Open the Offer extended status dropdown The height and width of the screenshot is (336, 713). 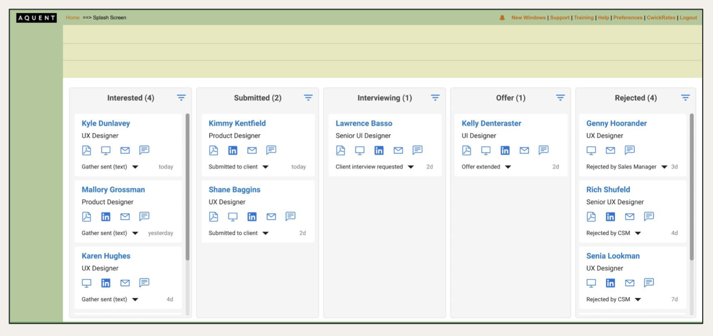(x=508, y=167)
